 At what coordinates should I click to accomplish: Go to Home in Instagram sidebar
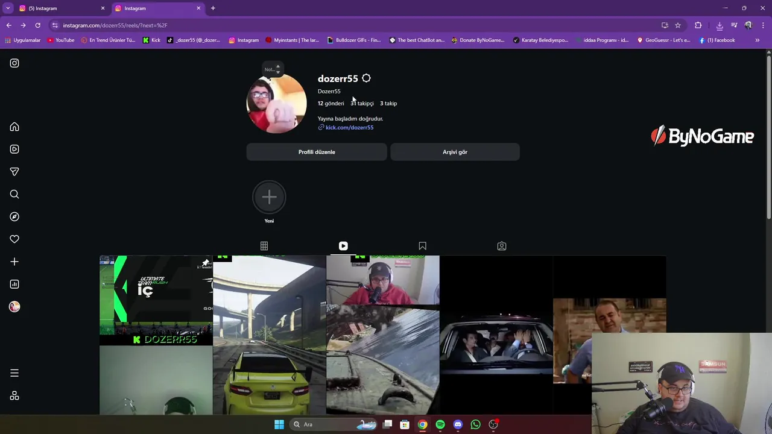[x=14, y=127]
